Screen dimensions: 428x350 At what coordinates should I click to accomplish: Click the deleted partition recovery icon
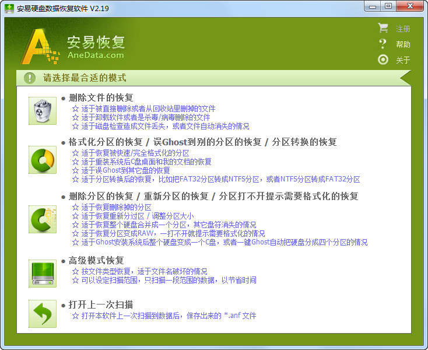coord(43,219)
